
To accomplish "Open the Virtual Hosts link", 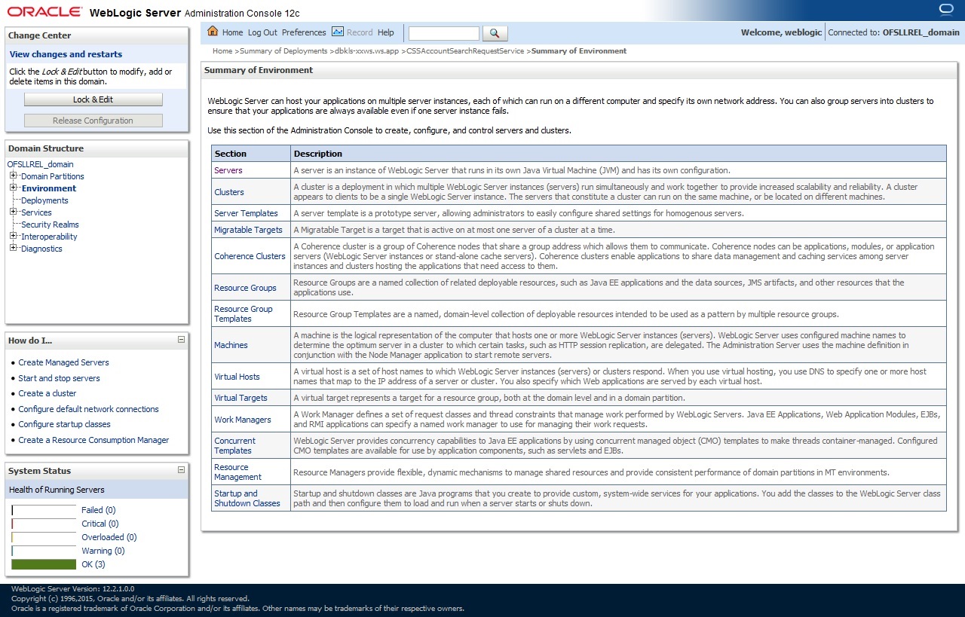I will coord(237,377).
